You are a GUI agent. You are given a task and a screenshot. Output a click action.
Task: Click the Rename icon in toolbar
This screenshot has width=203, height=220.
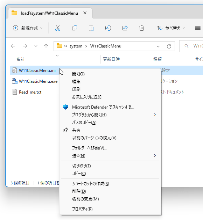(x=108, y=28)
